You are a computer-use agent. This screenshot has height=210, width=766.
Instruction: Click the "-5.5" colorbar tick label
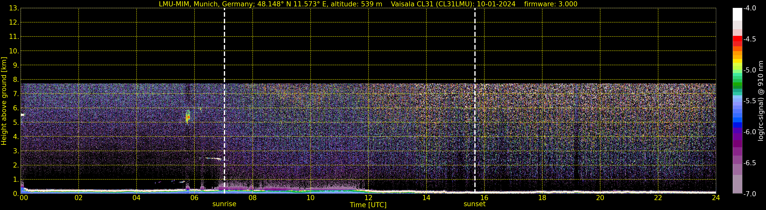click(750, 101)
